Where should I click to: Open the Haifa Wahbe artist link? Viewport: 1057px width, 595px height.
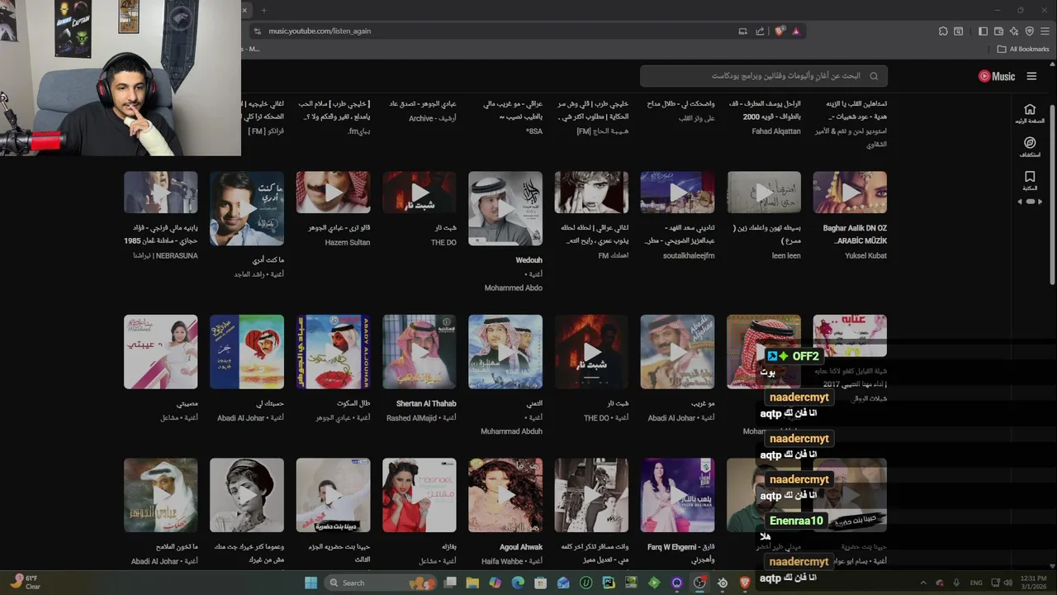point(501,561)
